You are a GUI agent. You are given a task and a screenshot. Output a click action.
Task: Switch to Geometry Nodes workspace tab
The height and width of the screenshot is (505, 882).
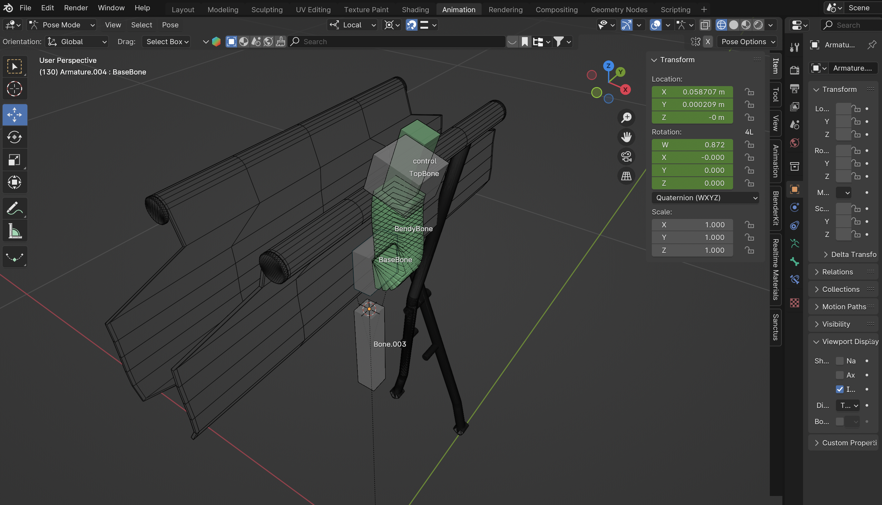pyautogui.click(x=619, y=9)
